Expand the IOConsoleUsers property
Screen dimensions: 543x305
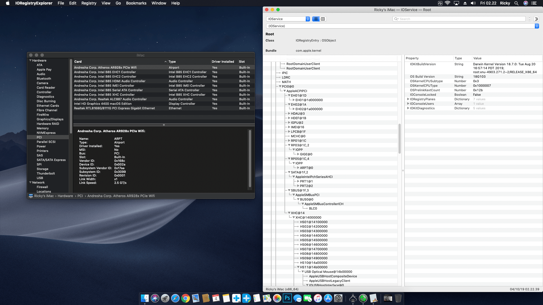point(408,104)
